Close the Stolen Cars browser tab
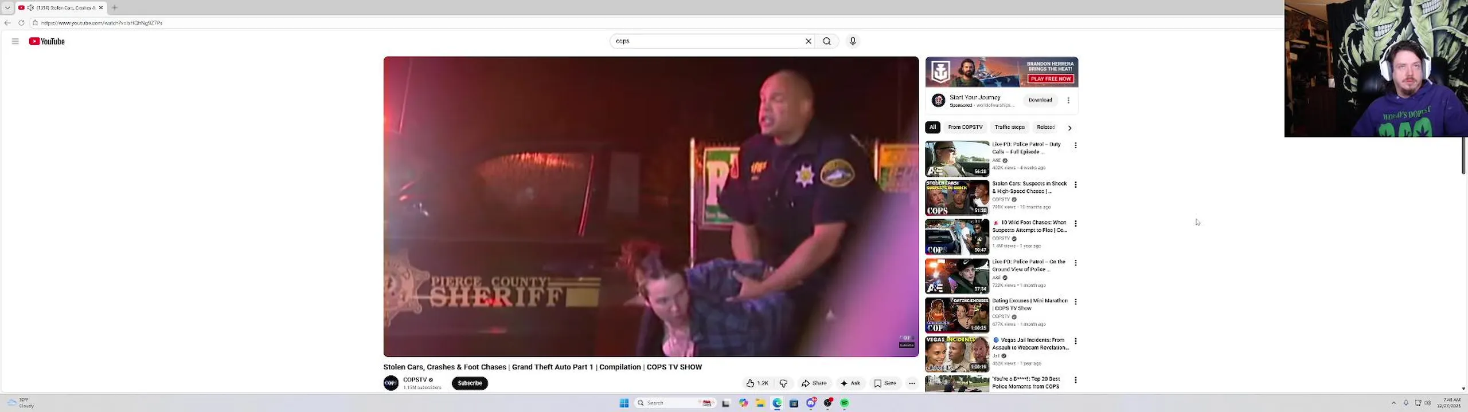1468x412 pixels. click(101, 7)
